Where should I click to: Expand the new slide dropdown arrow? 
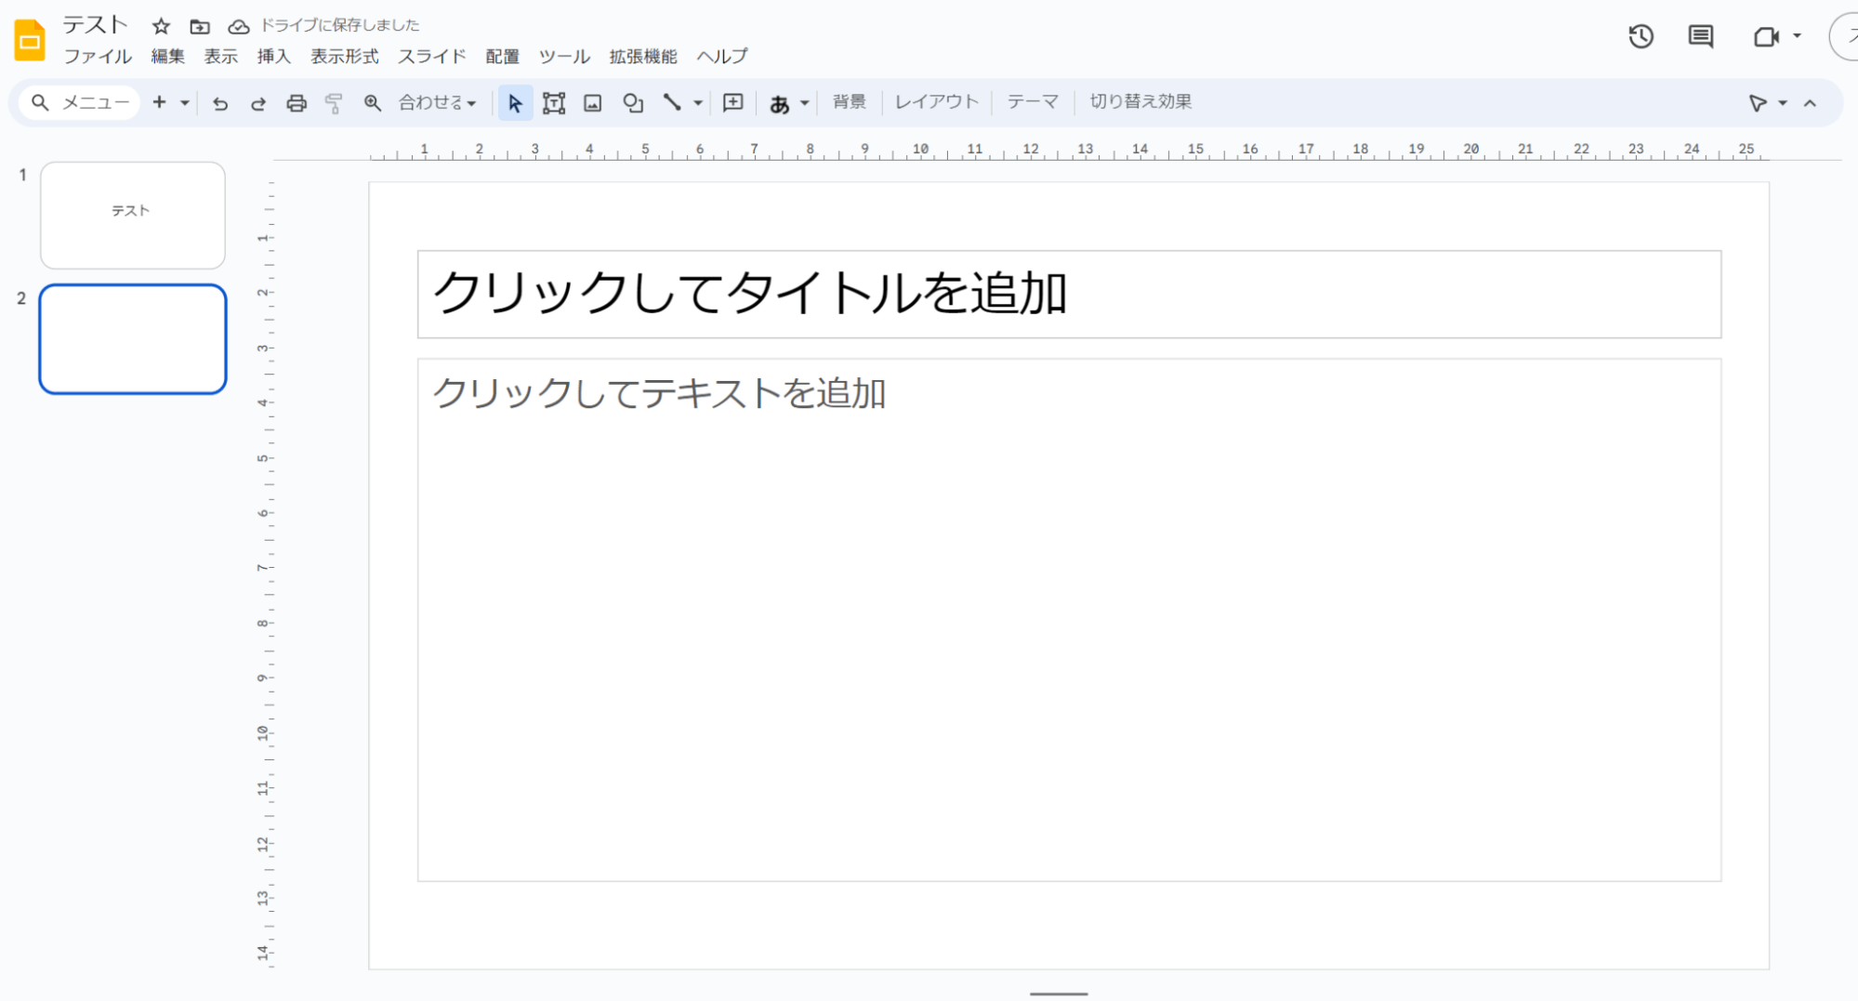click(185, 103)
